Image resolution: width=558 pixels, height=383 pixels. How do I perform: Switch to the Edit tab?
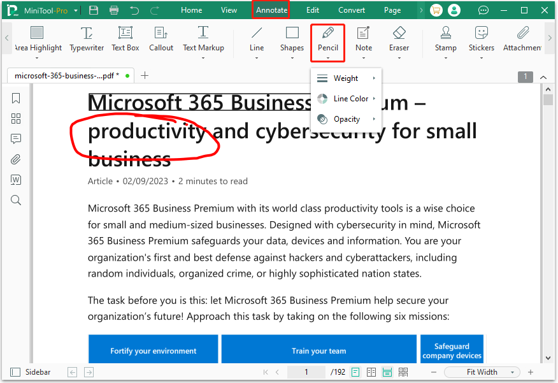313,10
